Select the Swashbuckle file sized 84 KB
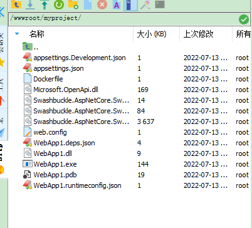The width and height of the screenshot is (252, 228). 81,111
